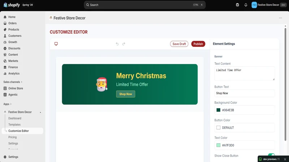Open the three-dot page menu
Screen dimensions: 289x162
coord(280,18)
